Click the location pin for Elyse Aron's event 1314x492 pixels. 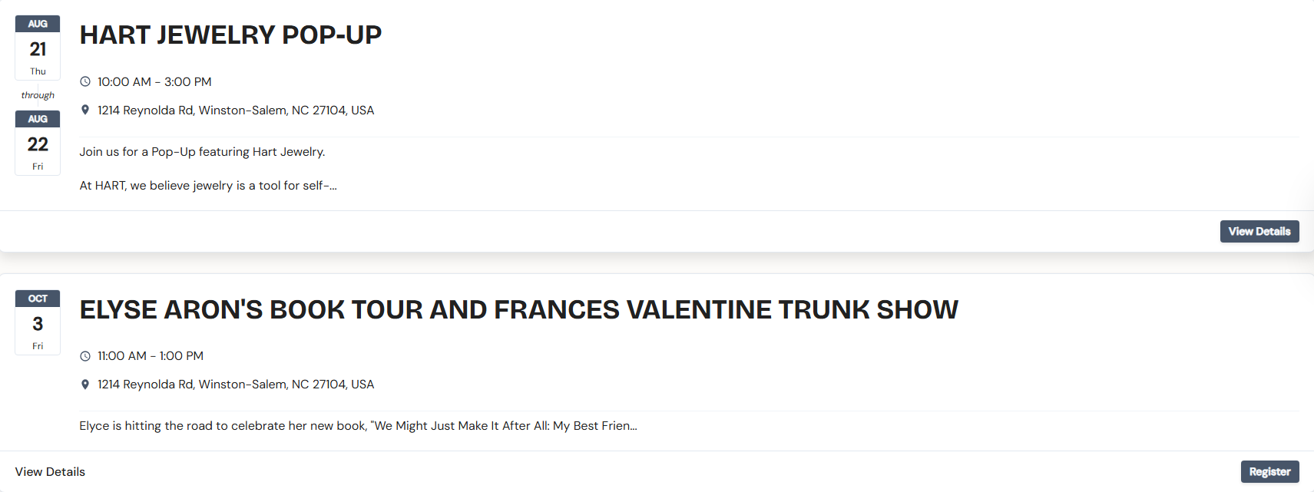(x=85, y=385)
